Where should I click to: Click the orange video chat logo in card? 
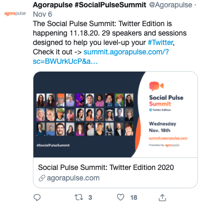tap(156, 86)
